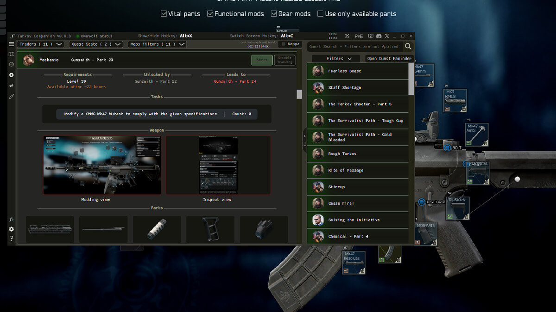Open the quests checkmark section in sidebar

coord(12,64)
